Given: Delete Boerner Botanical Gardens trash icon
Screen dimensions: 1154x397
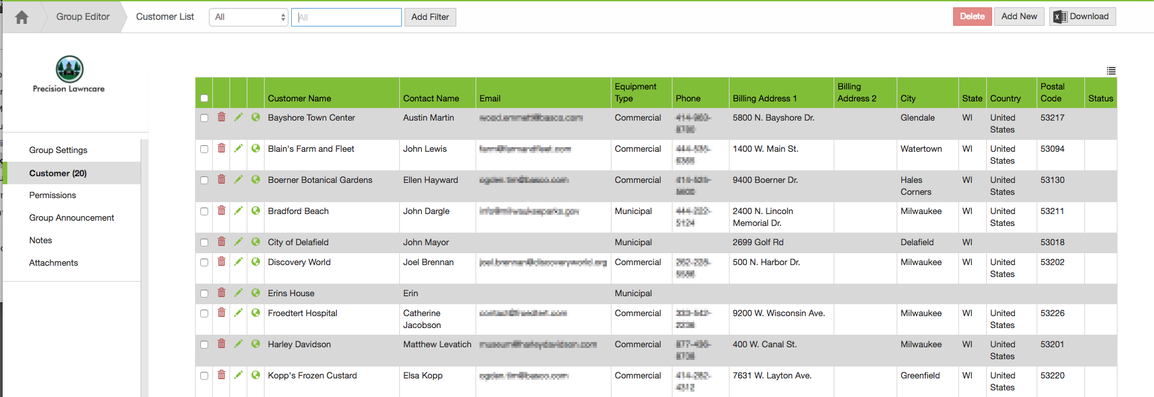Looking at the screenshot, I should [222, 180].
